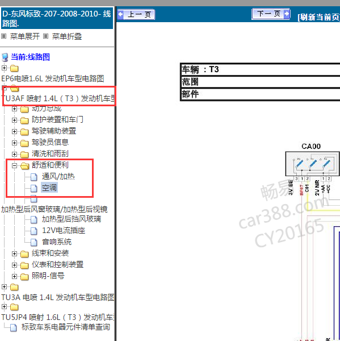The image size is (340, 341).
Task: Expand the 防护装置和车门 folder
Action: [x=14, y=120]
